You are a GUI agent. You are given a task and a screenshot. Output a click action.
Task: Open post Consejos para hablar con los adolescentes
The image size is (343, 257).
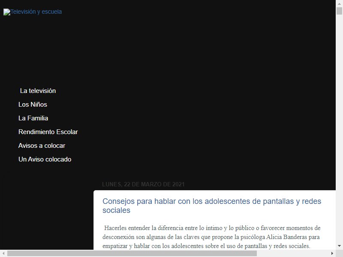click(x=212, y=206)
